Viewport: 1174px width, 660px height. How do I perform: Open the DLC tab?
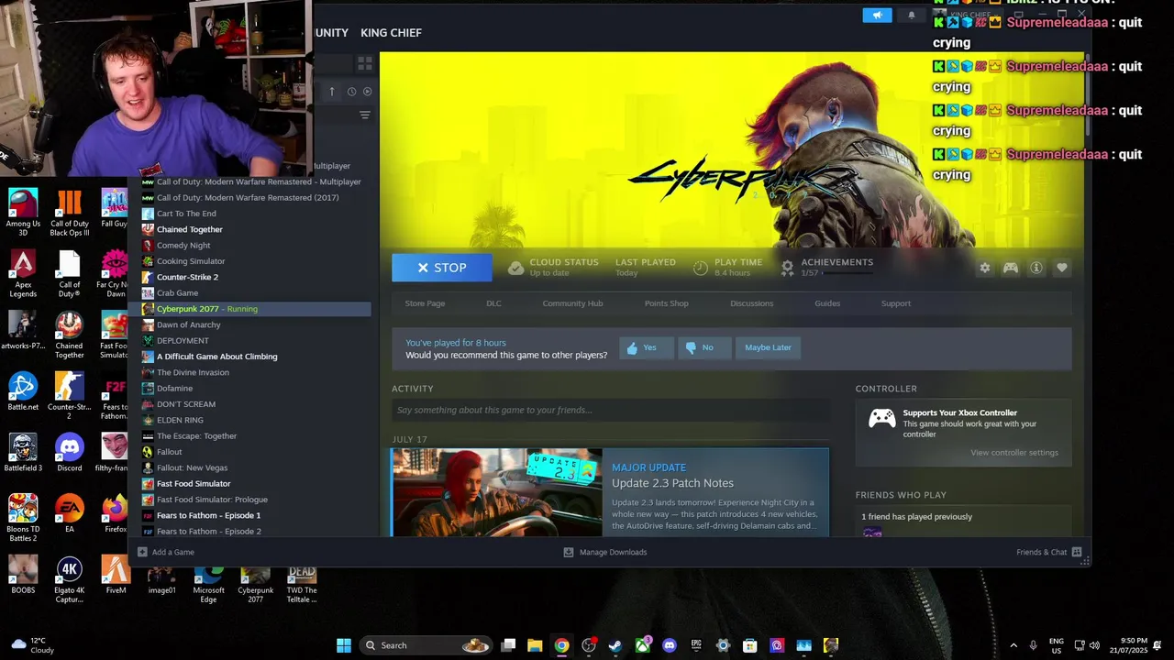pyautogui.click(x=493, y=303)
